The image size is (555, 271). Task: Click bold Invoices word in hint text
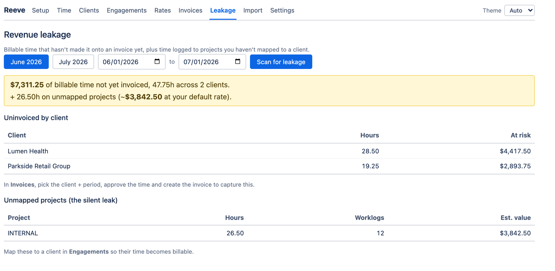click(x=22, y=185)
